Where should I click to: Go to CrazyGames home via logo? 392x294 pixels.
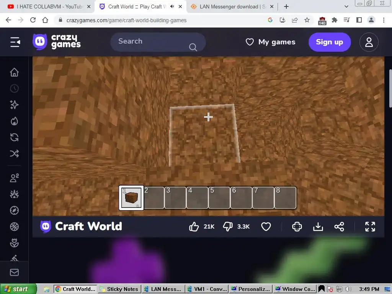[x=57, y=42]
